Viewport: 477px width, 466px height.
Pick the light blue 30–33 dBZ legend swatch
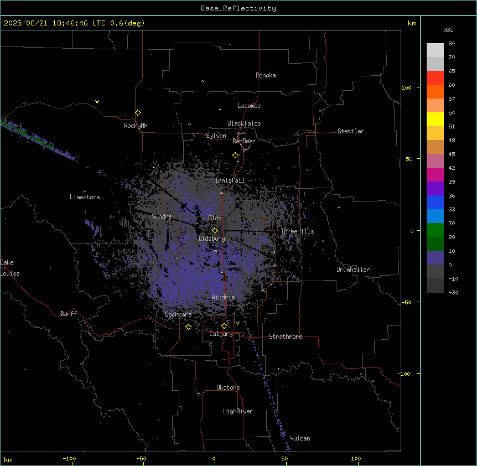[x=435, y=216]
